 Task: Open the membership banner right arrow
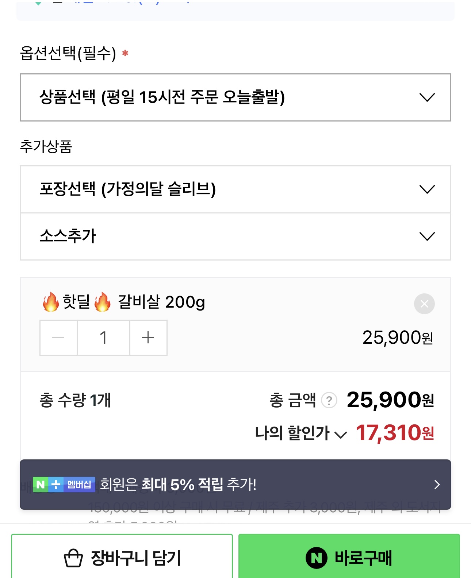(437, 485)
